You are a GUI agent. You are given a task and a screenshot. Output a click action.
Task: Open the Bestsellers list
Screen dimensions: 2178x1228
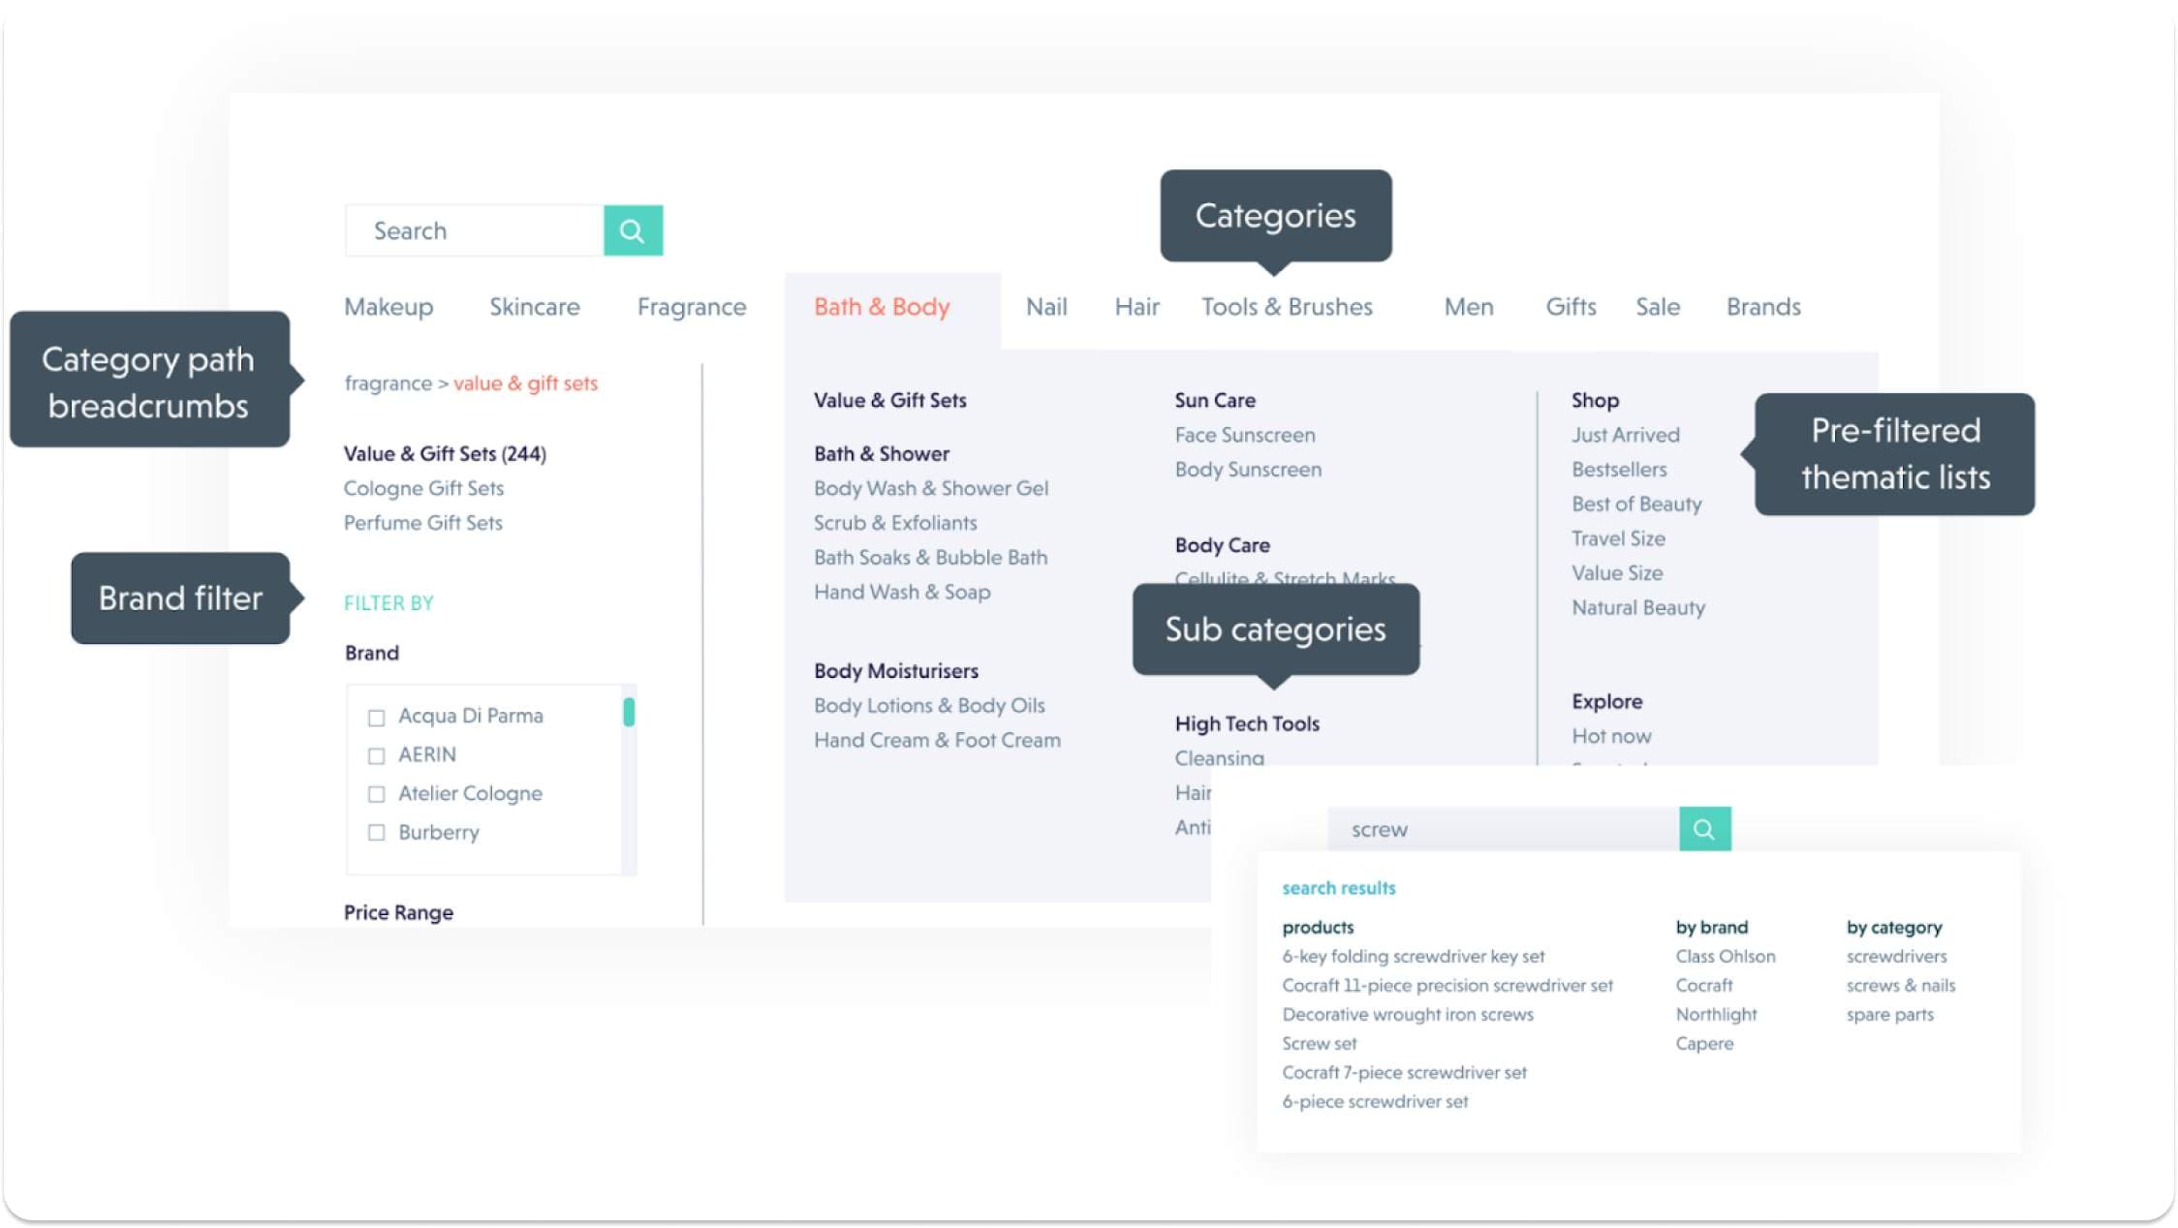(1619, 470)
